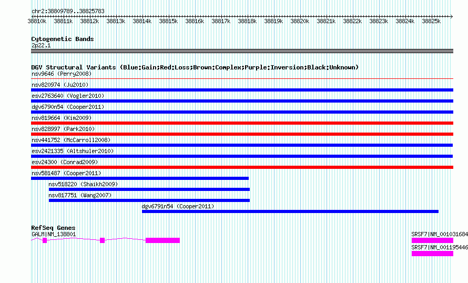The height and width of the screenshot is (283, 468).
Task: Click the nsv817751 (Wang2007) blue bar
Action: [149, 200]
